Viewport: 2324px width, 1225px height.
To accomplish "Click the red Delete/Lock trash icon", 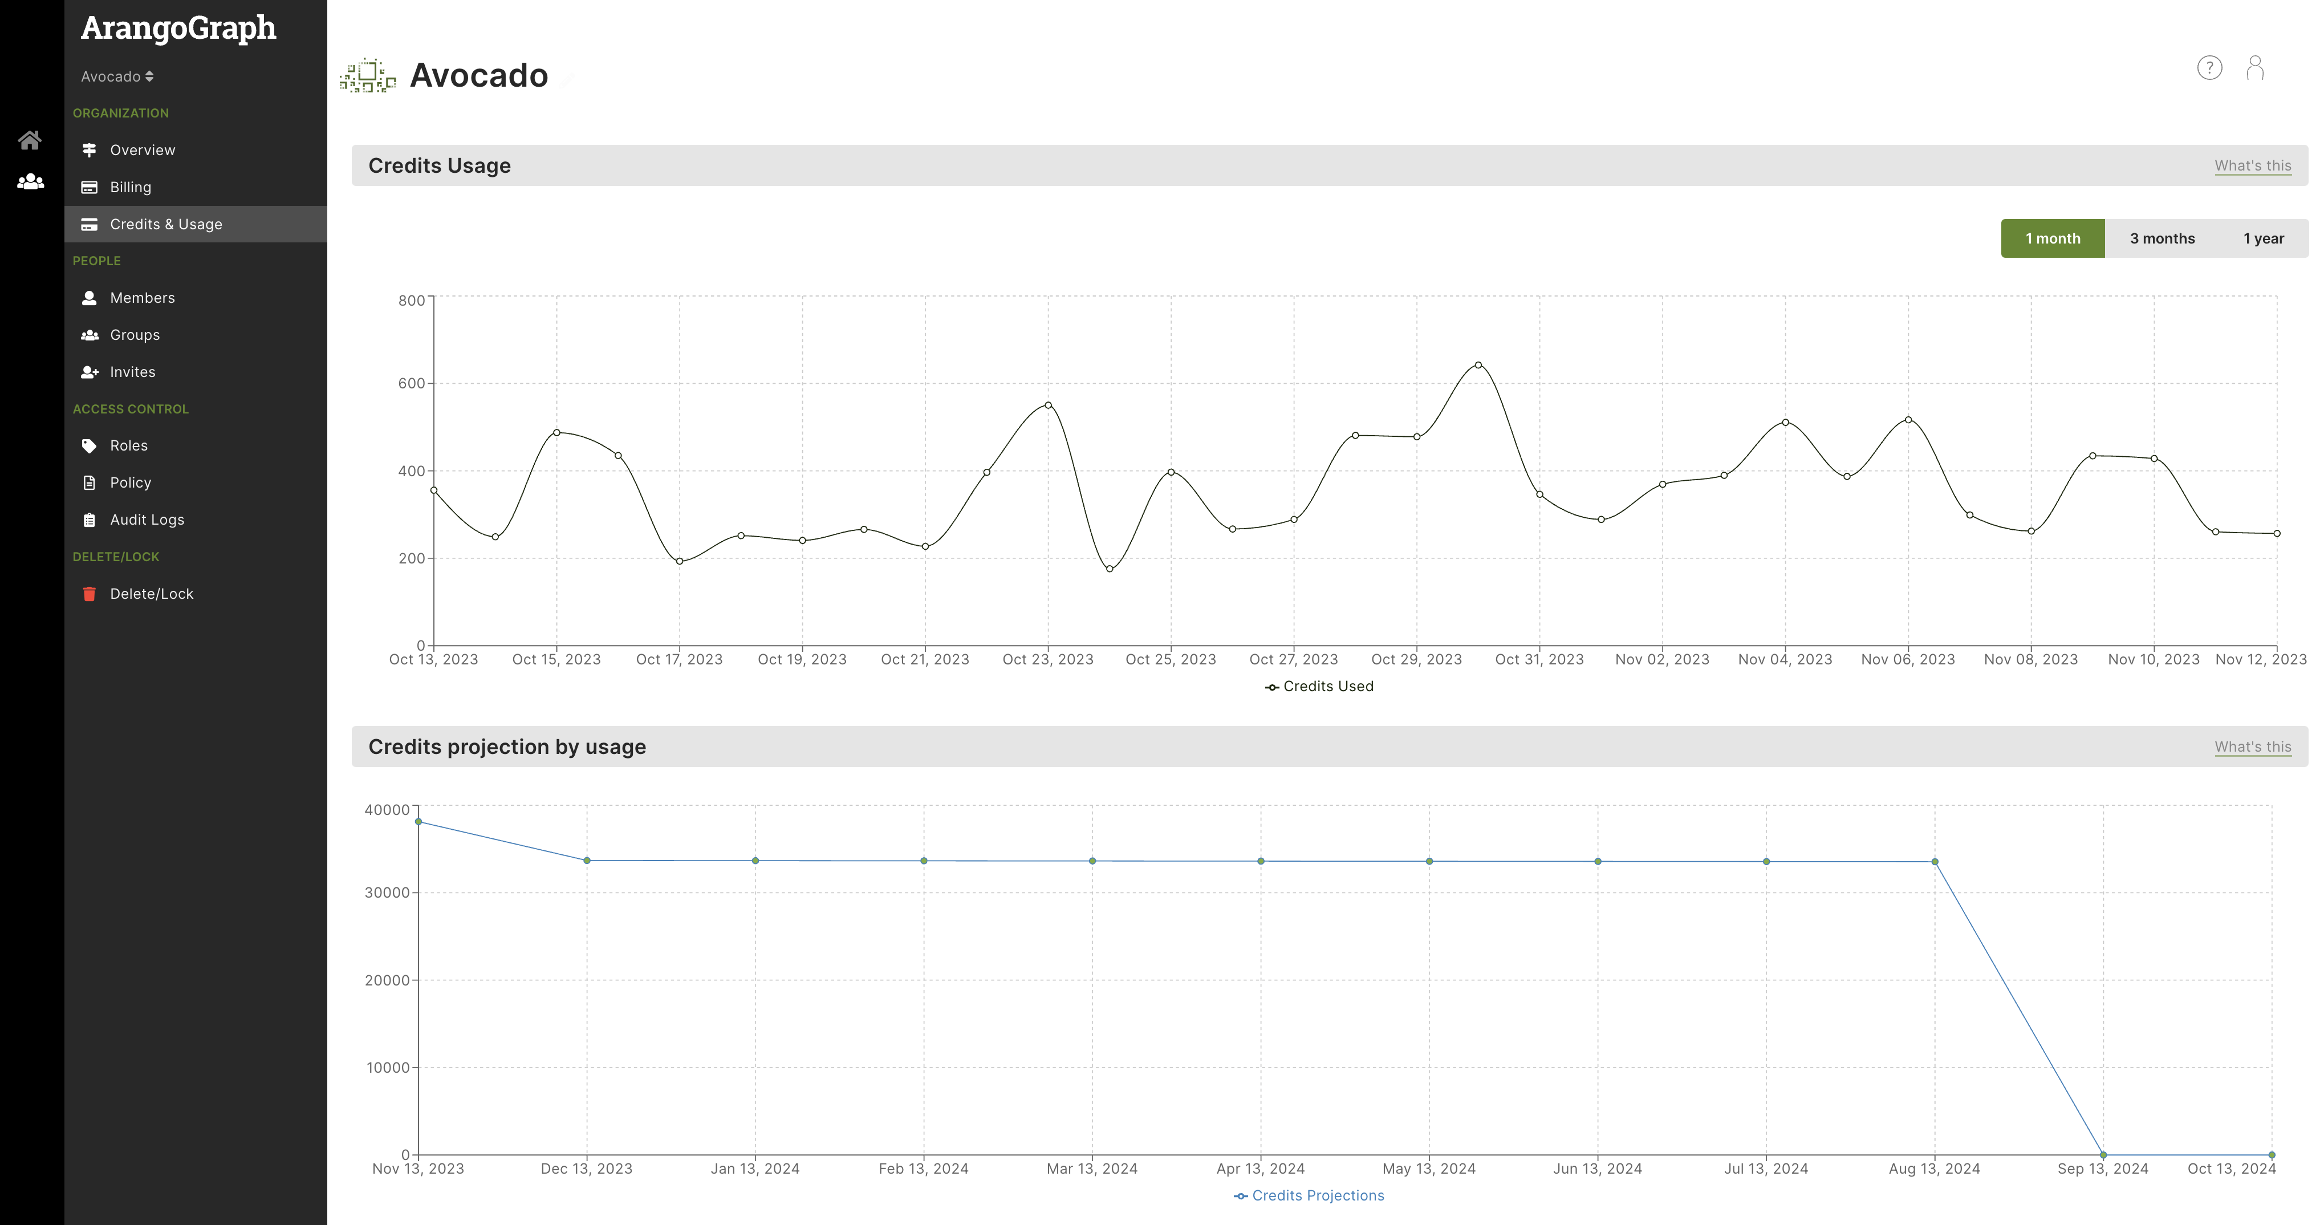I will tap(90, 594).
